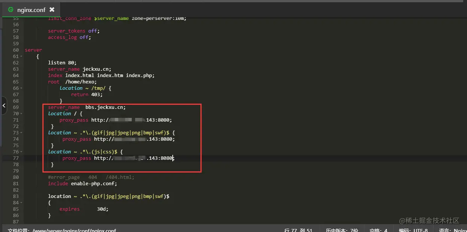
Task: Click the proxy_pass line at line 77
Action: 119,158
